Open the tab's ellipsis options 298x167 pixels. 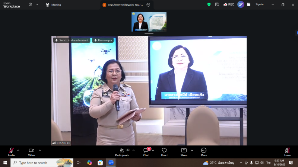(x=148, y=5)
